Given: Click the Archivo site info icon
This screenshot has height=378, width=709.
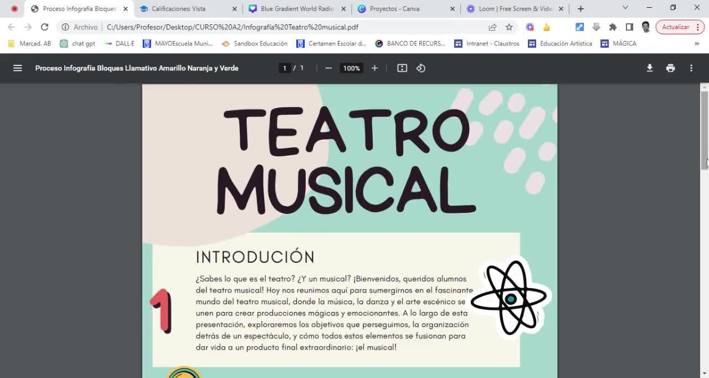Looking at the screenshot, I should coord(65,27).
